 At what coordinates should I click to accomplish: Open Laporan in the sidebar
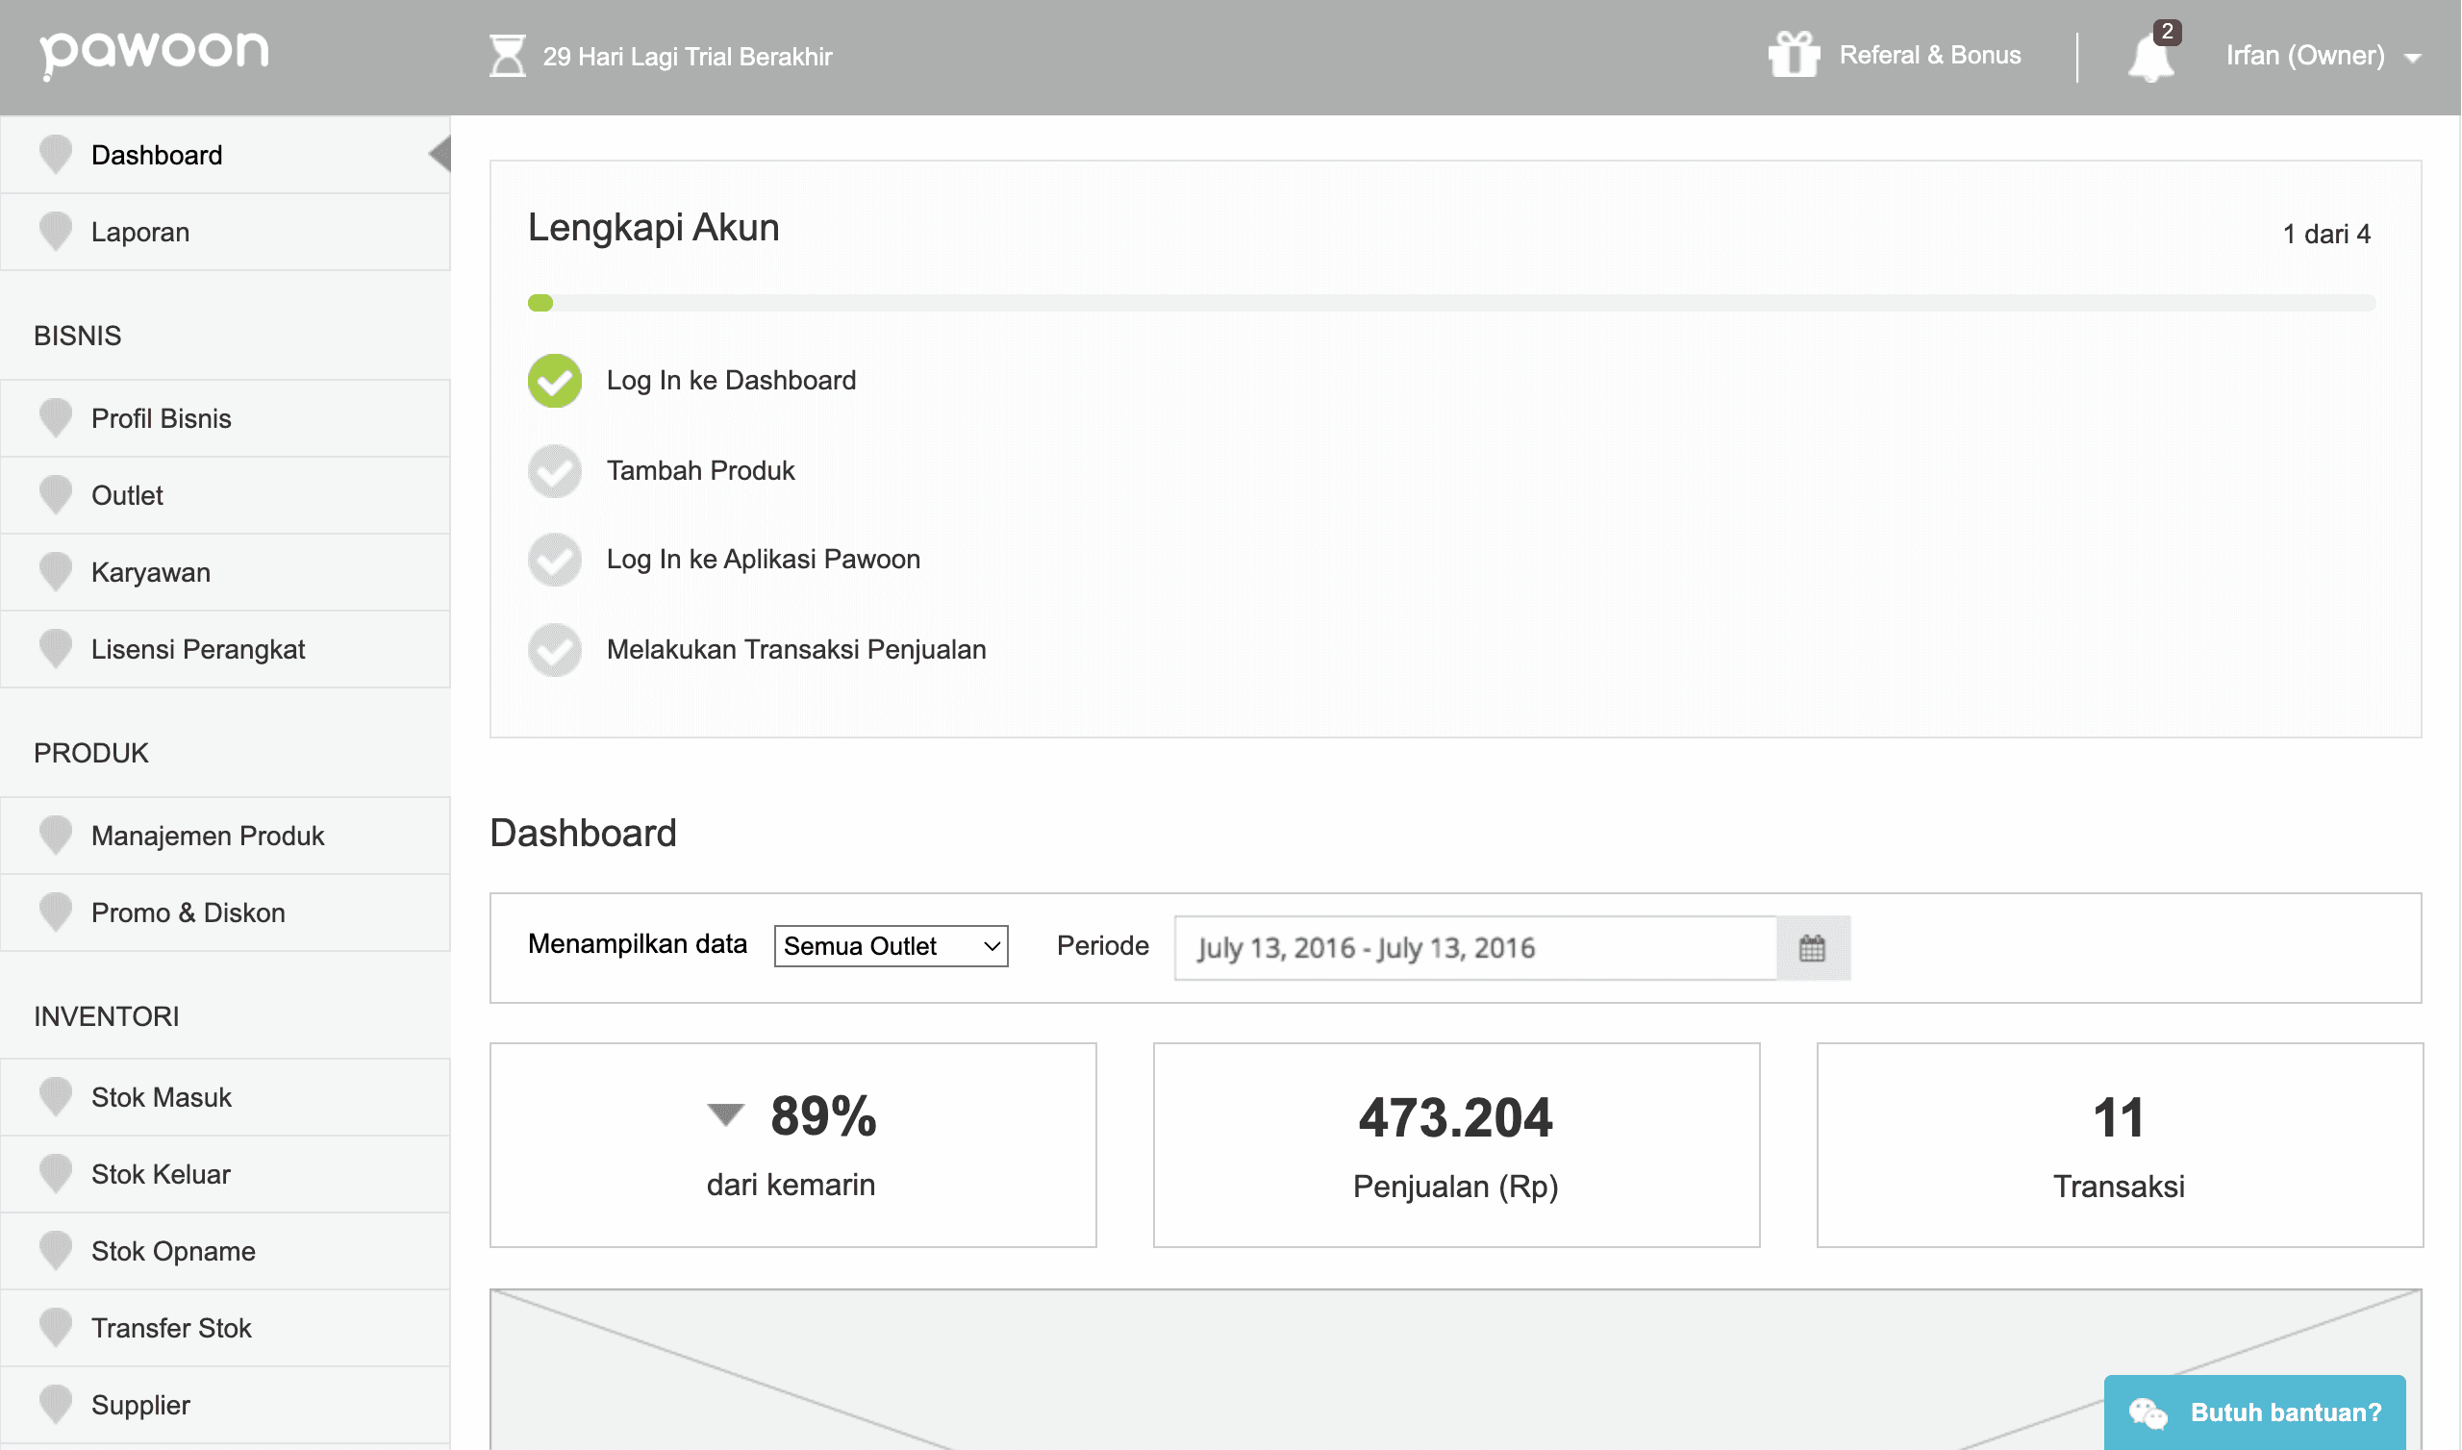tap(226, 233)
